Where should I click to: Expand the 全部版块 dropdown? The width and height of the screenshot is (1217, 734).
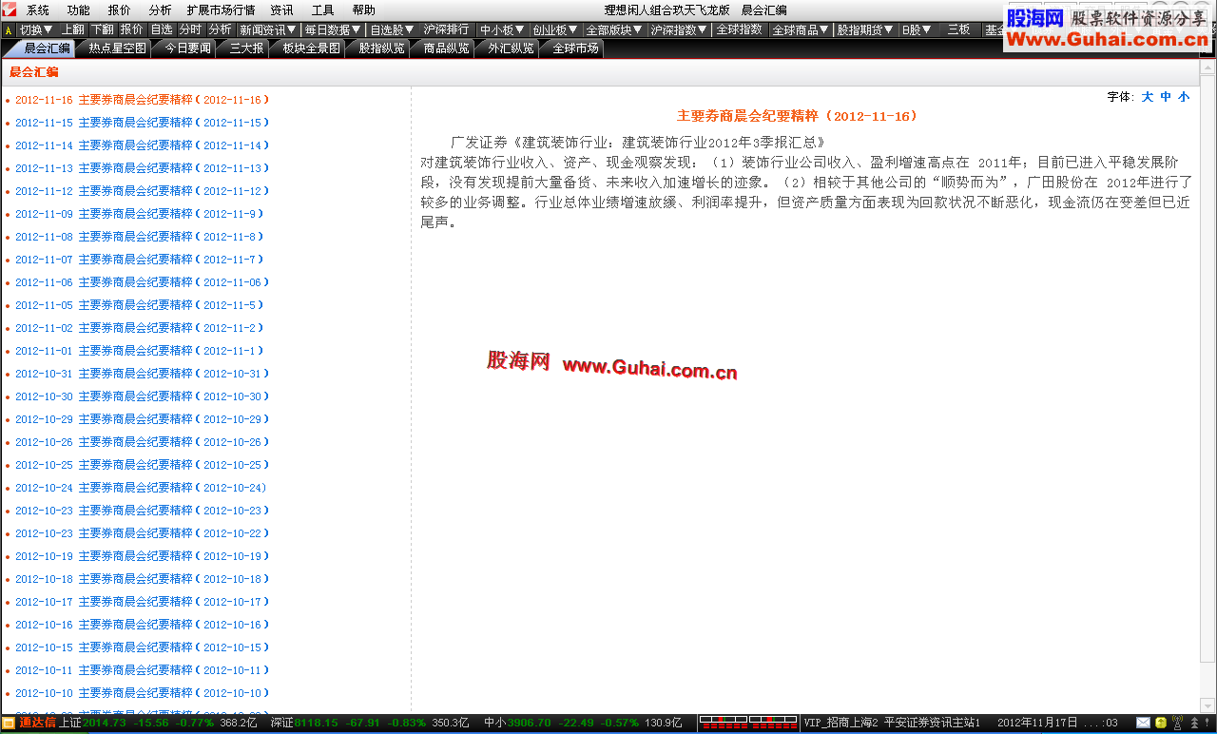pos(615,29)
